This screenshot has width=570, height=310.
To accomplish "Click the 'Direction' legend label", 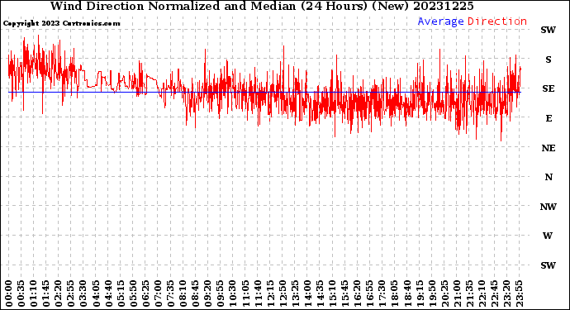I will pyautogui.click(x=497, y=21).
